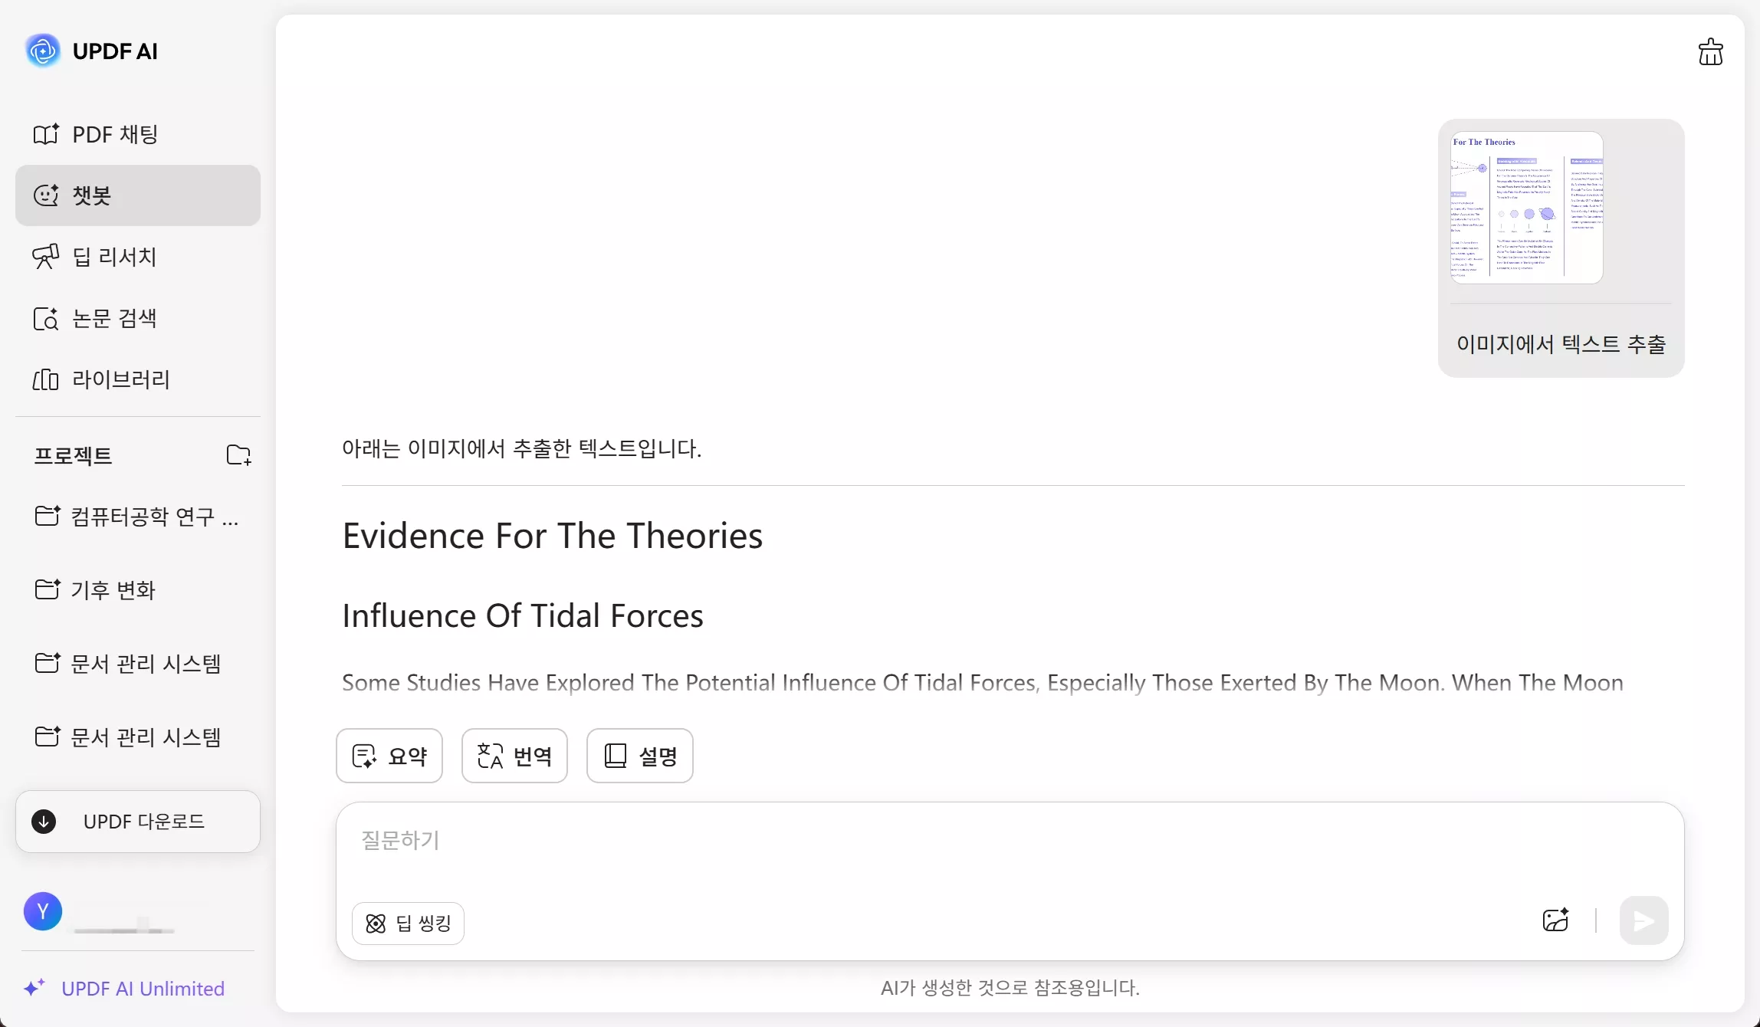This screenshot has height=1027, width=1760.
Task: Click the UPDF AI logo icon
Action: [43, 51]
